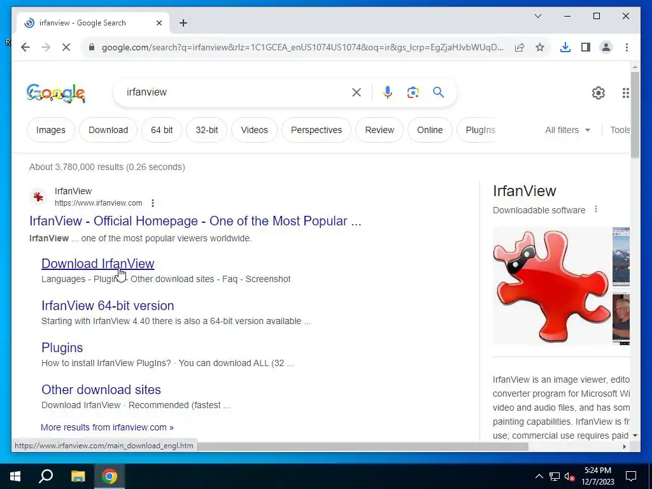Screen dimensions: 652x489
Task: Open IrfanView 64-bit version link
Action: tap(108, 306)
